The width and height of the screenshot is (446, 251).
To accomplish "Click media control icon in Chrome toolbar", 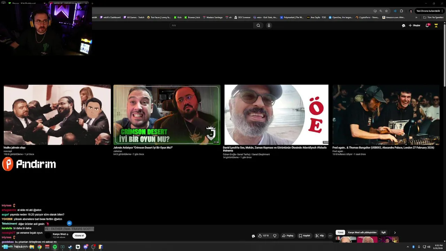I will click(395, 11).
